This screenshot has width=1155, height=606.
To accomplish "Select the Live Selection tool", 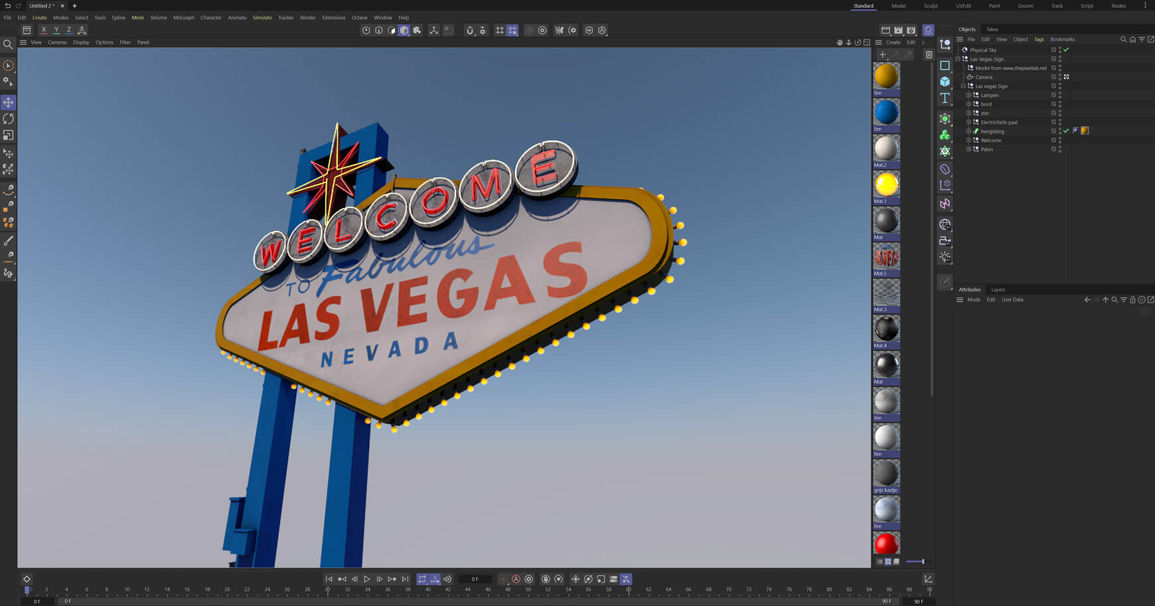I will (9, 66).
